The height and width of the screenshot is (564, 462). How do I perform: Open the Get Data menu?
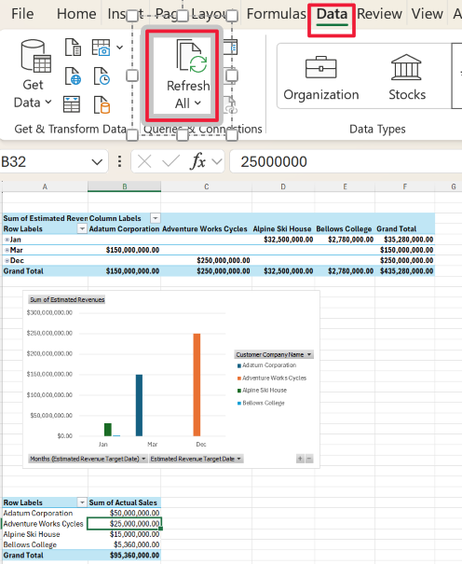click(33, 75)
